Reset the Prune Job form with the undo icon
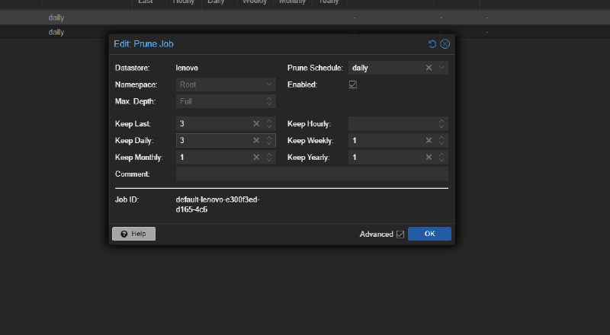610x335 pixels. (x=432, y=44)
